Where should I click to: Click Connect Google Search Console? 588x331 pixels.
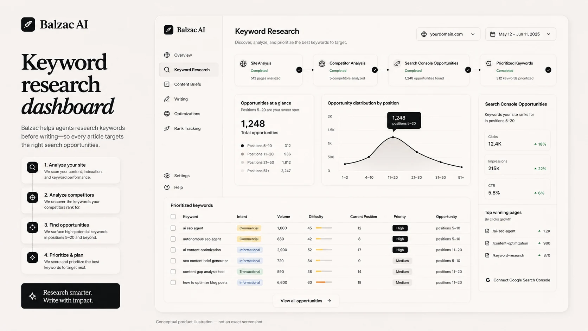[x=518, y=280]
